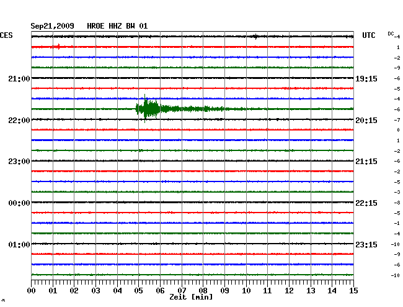Click the minute axis tick label 03
Image resolution: width=403 pixels, height=307 pixels.
click(x=95, y=290)
